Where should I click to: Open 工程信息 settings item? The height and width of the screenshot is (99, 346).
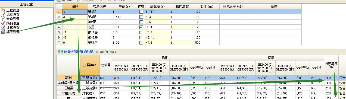(x=13, y=10)
